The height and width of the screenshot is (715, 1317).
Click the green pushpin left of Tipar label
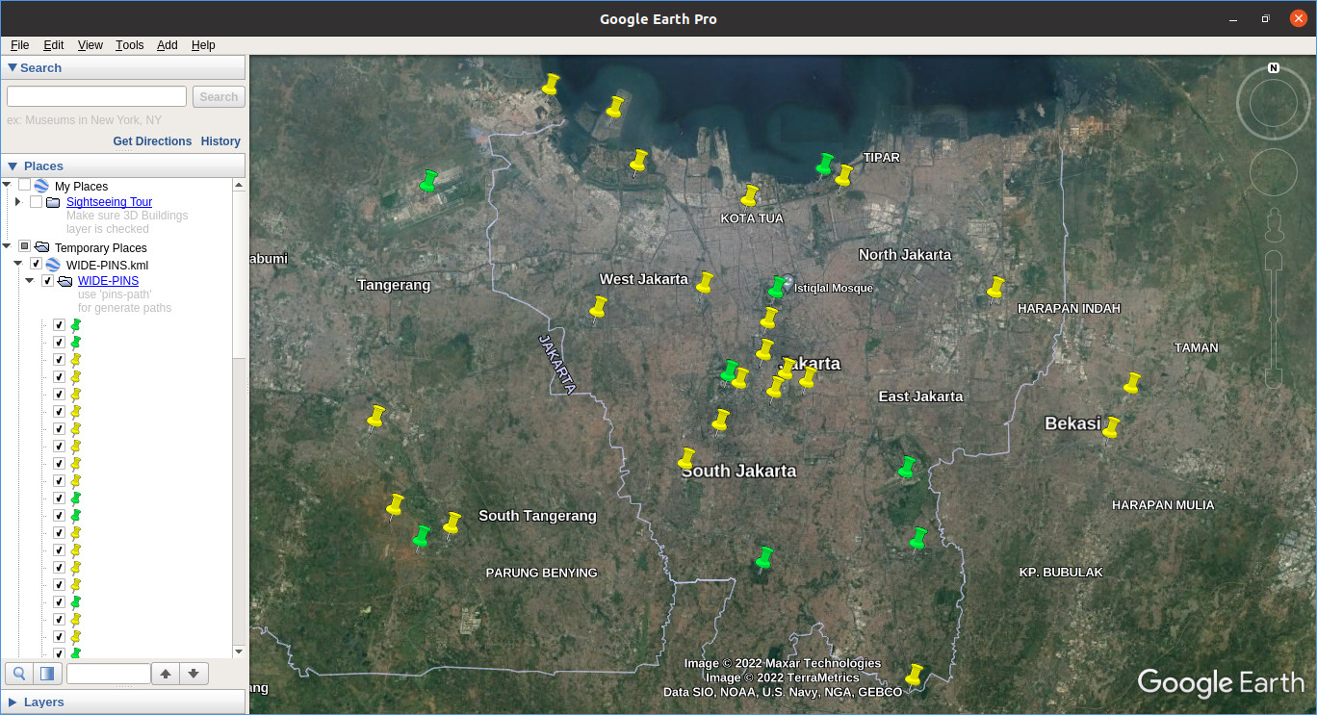tap(825, 165)
